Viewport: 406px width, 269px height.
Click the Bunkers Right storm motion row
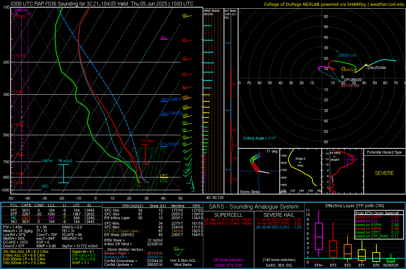pos(133,253)
